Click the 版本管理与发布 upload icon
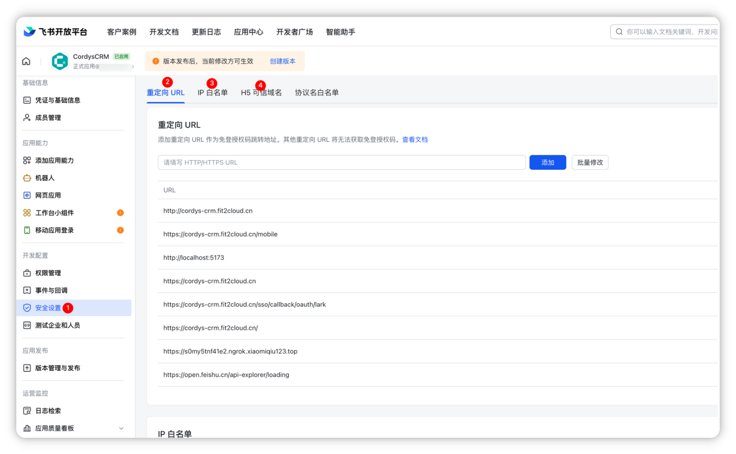 27,368
